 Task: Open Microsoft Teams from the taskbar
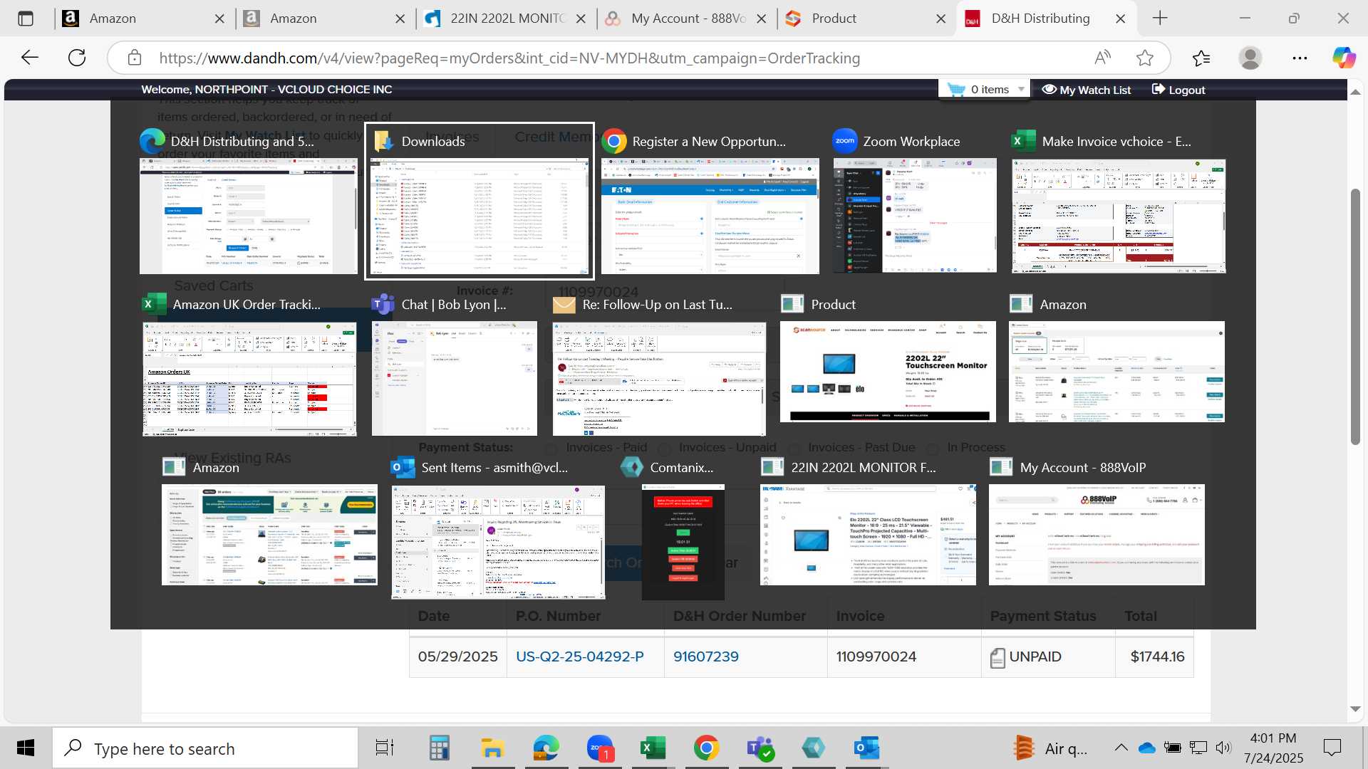click(760, 748)
